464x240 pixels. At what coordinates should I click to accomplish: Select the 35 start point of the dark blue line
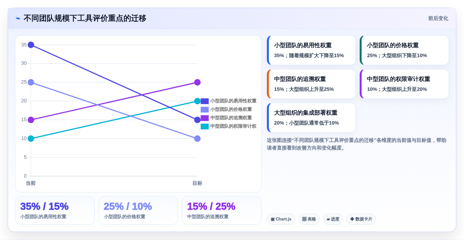click(31, 45)
